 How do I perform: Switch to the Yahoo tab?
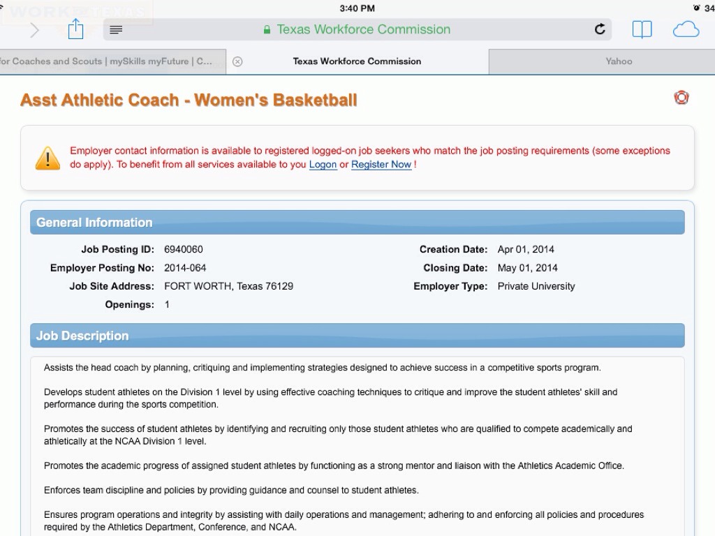point(619,61)
